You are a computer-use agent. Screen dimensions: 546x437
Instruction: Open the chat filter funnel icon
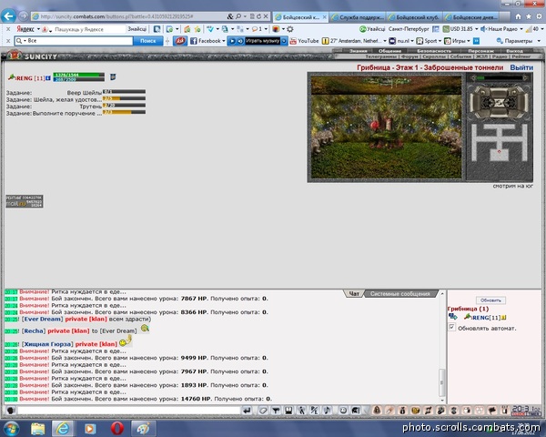click(x=276, y=411)
